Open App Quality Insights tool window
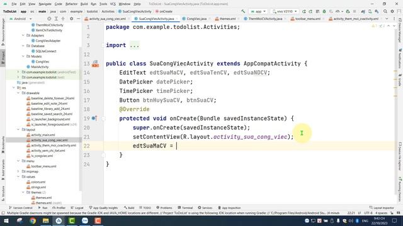This screenshot has width=403, height=226. [x=103, y=208]
